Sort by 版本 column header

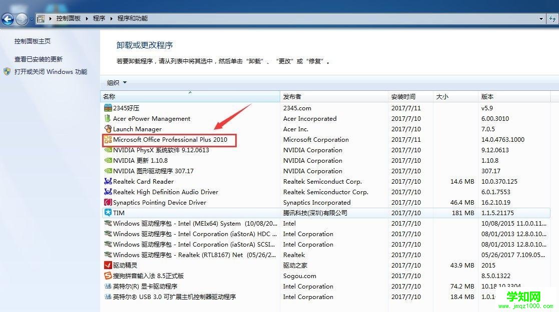coord(514,96)
